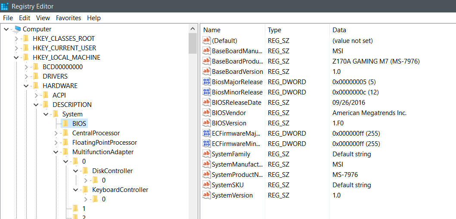The image size is (456, 219).
Task: Click the BIOSVersion string value icon
Action: [x=207, y=123]
